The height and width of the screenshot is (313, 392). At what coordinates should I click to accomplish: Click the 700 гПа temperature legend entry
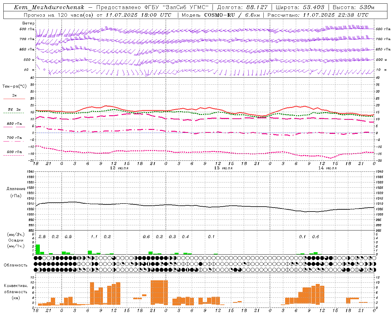pos(14,138)
